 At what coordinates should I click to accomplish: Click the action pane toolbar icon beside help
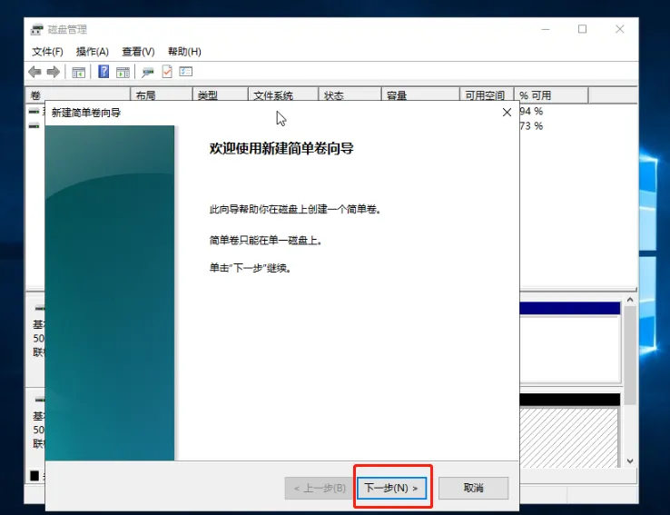(123, 73)
